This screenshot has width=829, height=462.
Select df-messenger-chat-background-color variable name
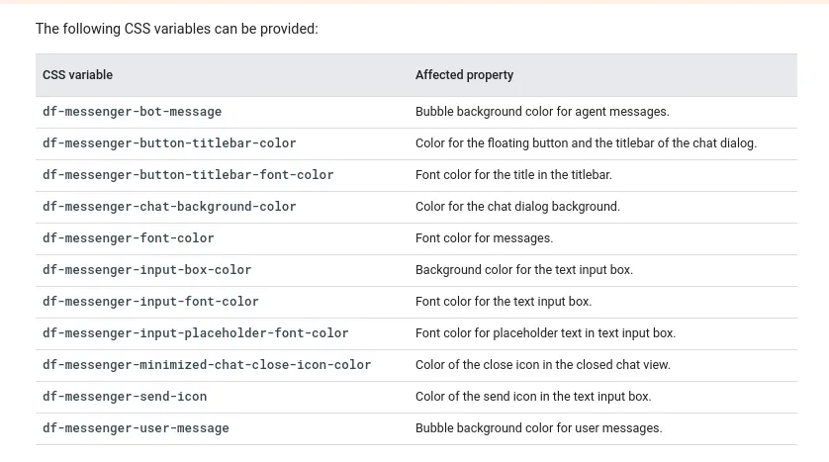click(169, 207)
